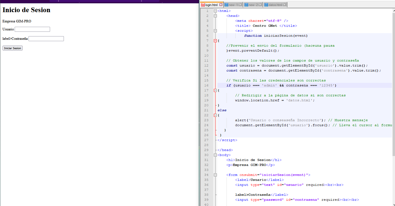The width and height of the screenshot is (395, 206).
Task: Close the new 2 tab
Action: pos(260,5)
